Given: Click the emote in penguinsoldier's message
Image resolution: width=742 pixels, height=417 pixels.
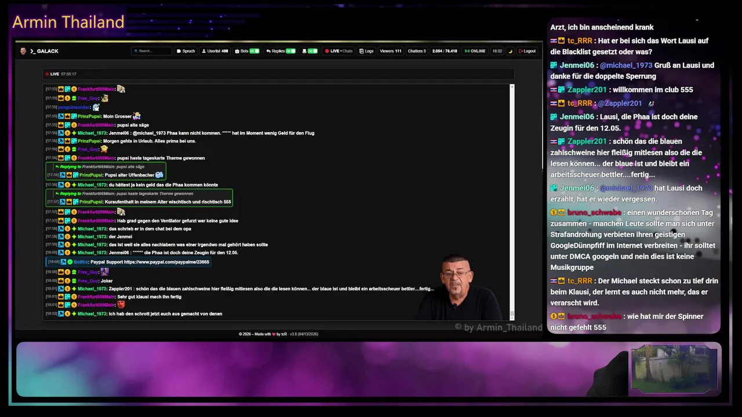Looking at the screenshot, I should (96, 107).
